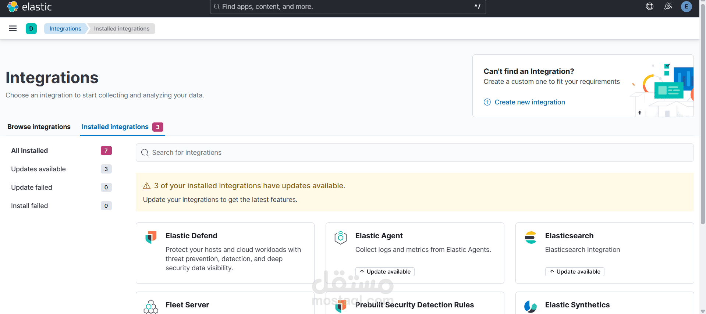This screenshot has width=706, height=314.
Task: Click the badge 3 next to Updates available
Action: [106, 169]
